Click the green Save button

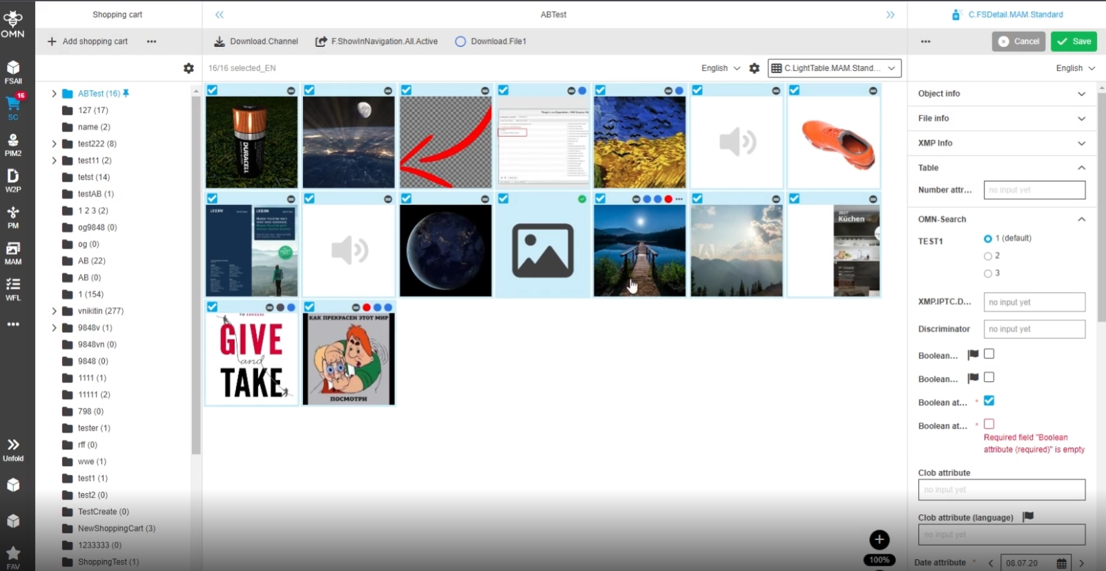[x=1074, y=41]
